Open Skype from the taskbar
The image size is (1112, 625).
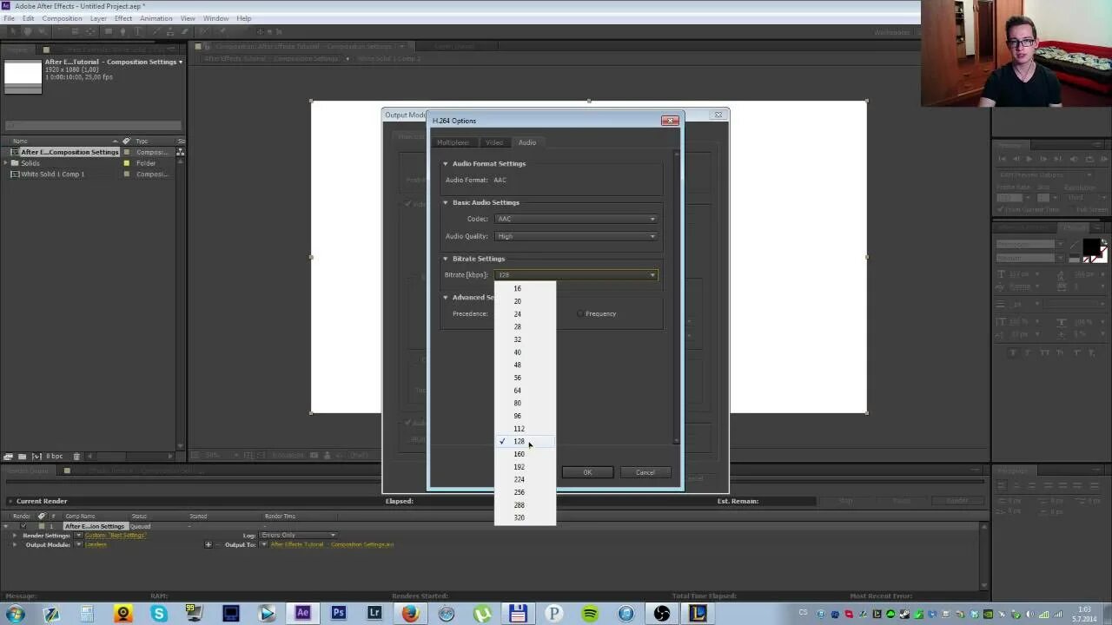(x=159, y=614)
